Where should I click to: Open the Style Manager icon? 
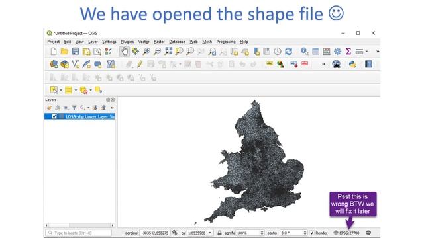pyautogui.click(x=109, y=52)
